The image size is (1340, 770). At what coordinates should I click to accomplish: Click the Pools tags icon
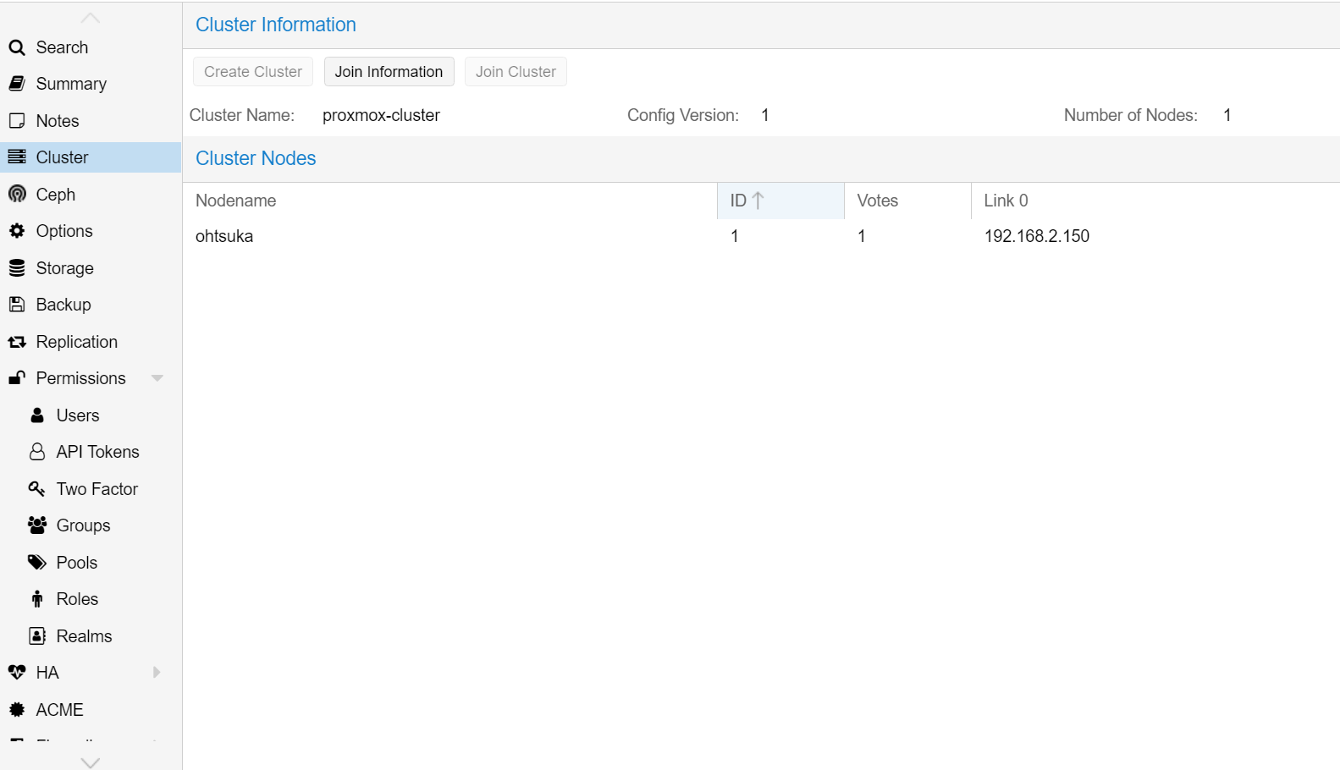tap(37, 563)
